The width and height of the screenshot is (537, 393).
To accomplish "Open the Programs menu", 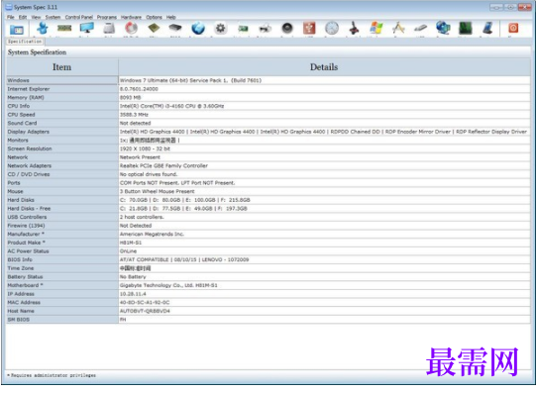I will point(107,17).
